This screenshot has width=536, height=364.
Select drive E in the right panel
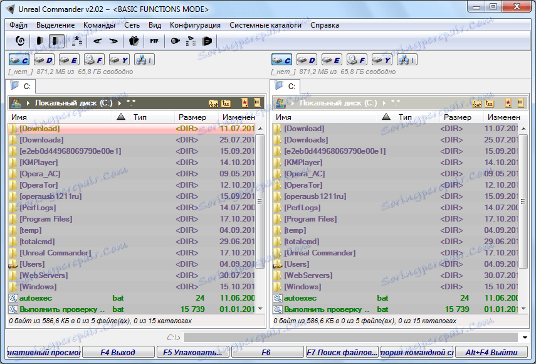coord(332,60)
